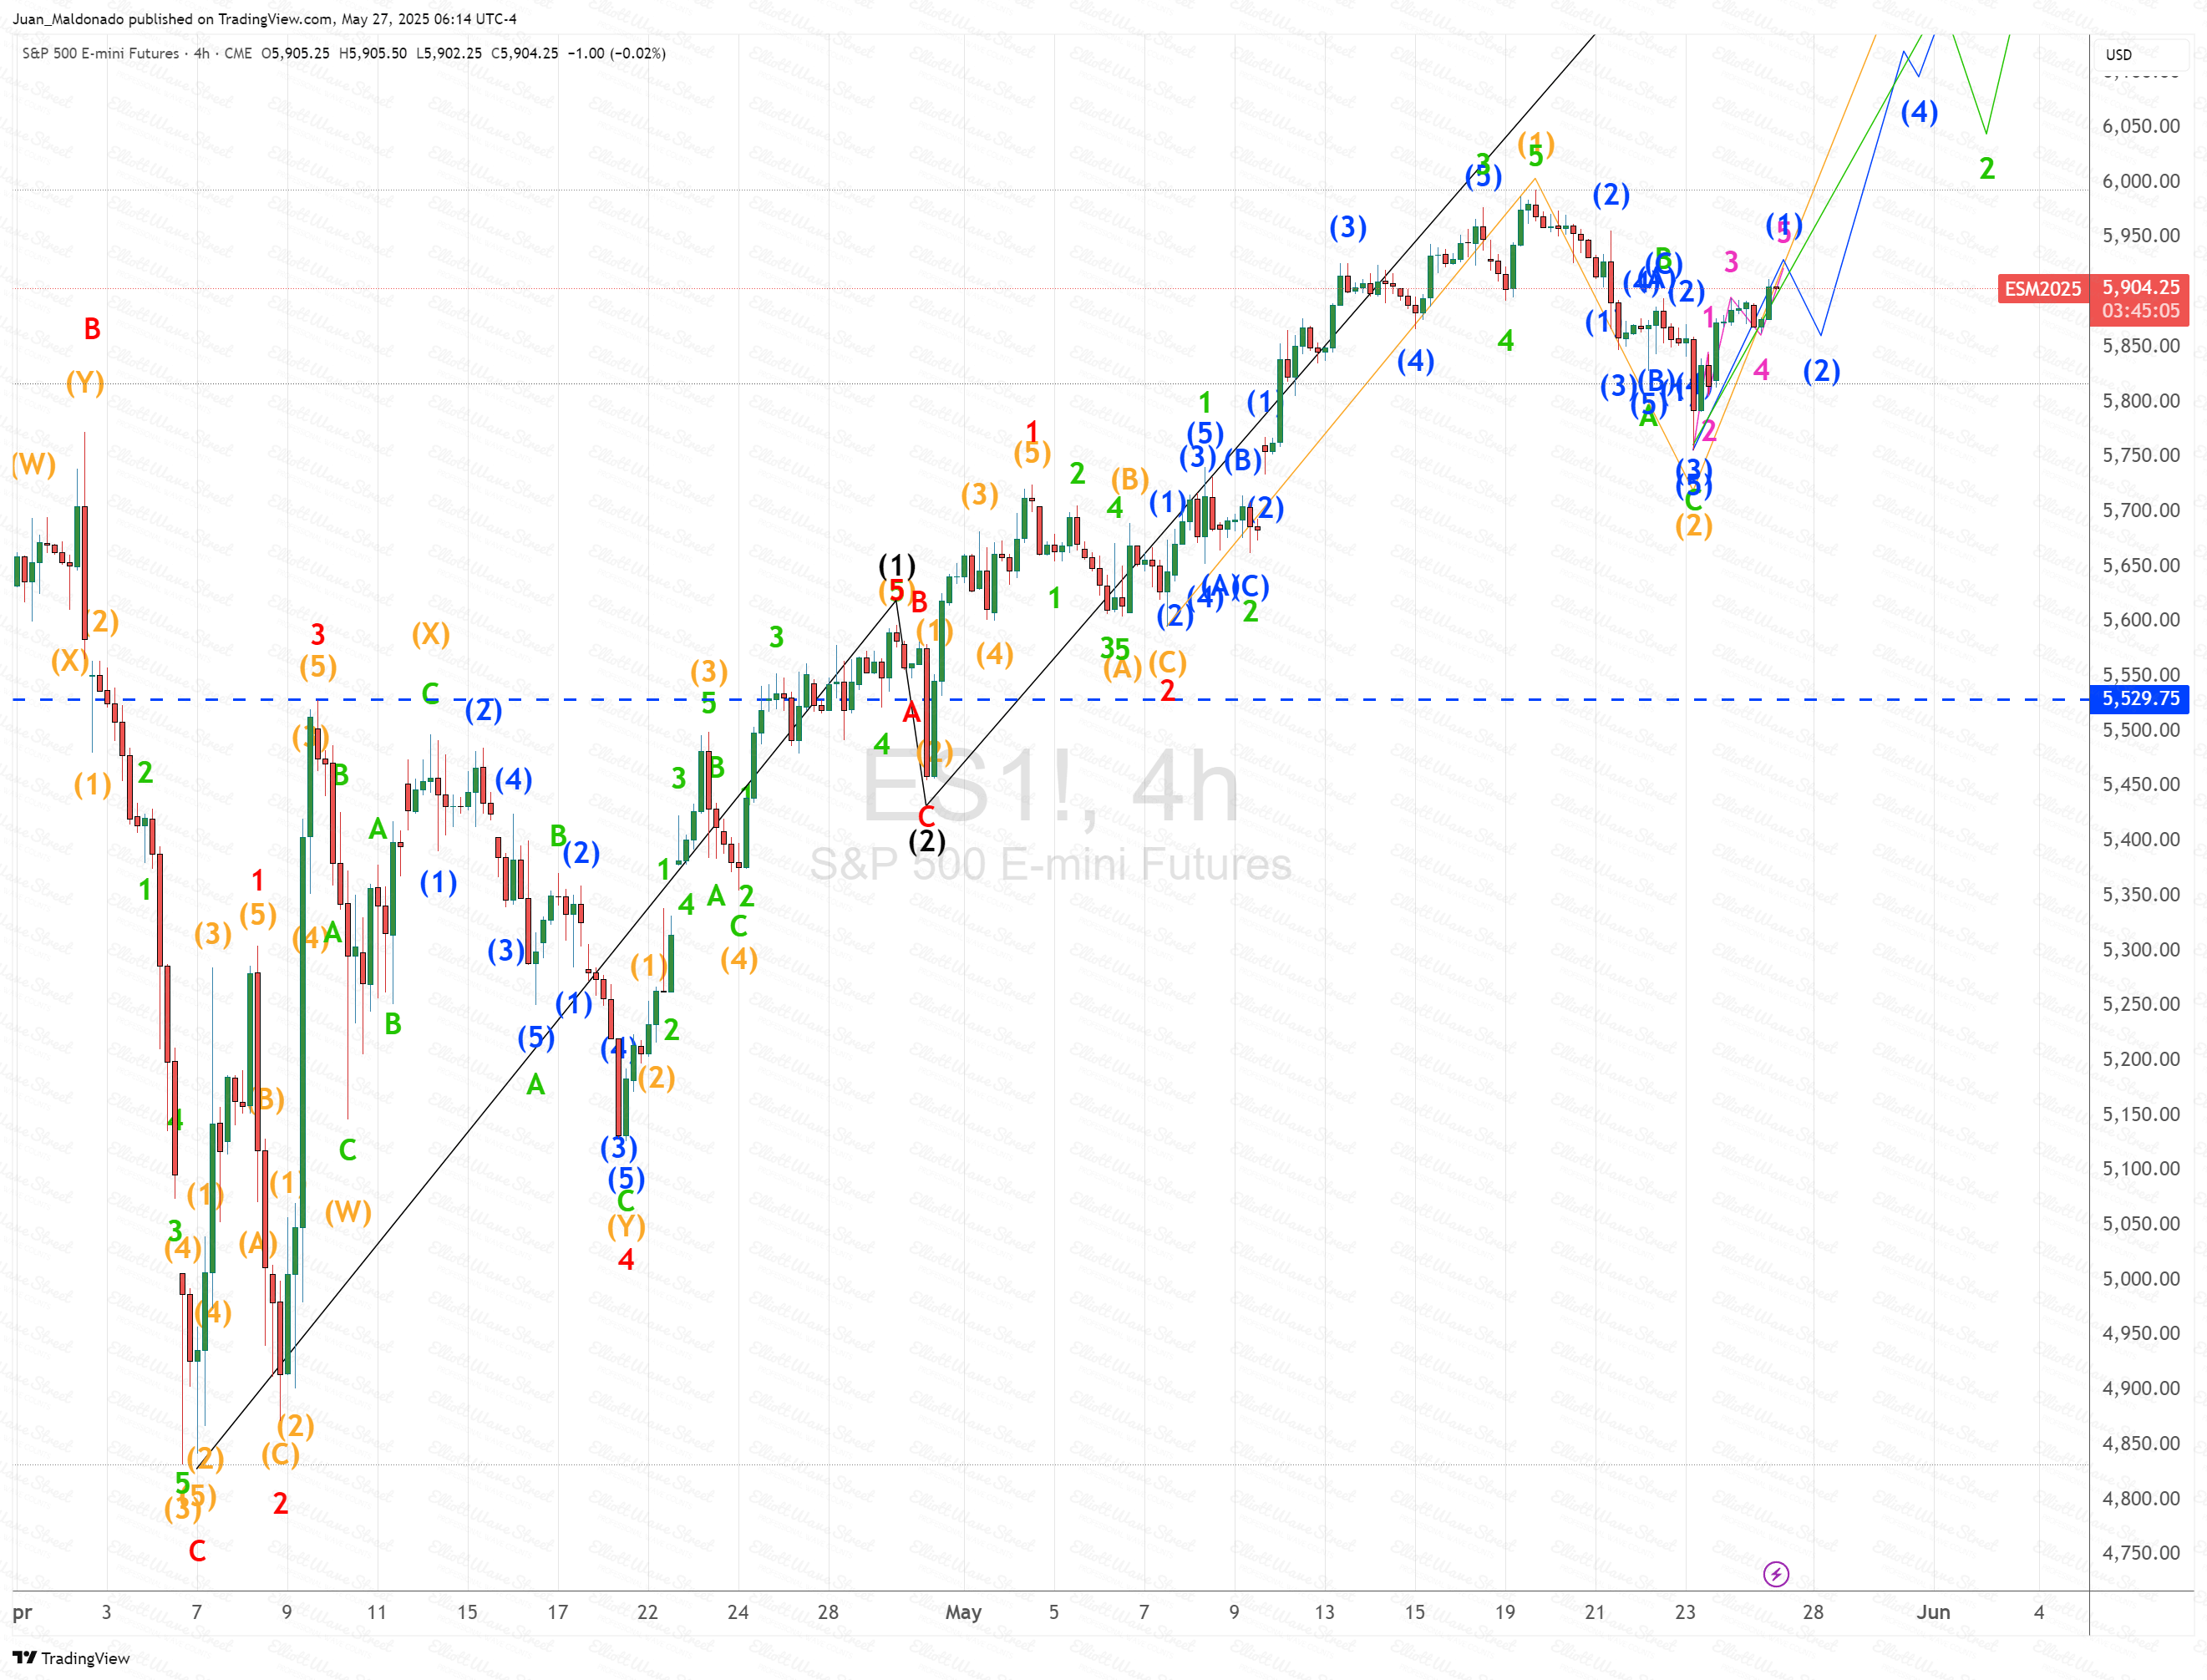Image resolution: width=2207 pixels, height=1680 pixels.
Task: Click the S&P 500 E-mini Futures title
Action: [100, 53]
